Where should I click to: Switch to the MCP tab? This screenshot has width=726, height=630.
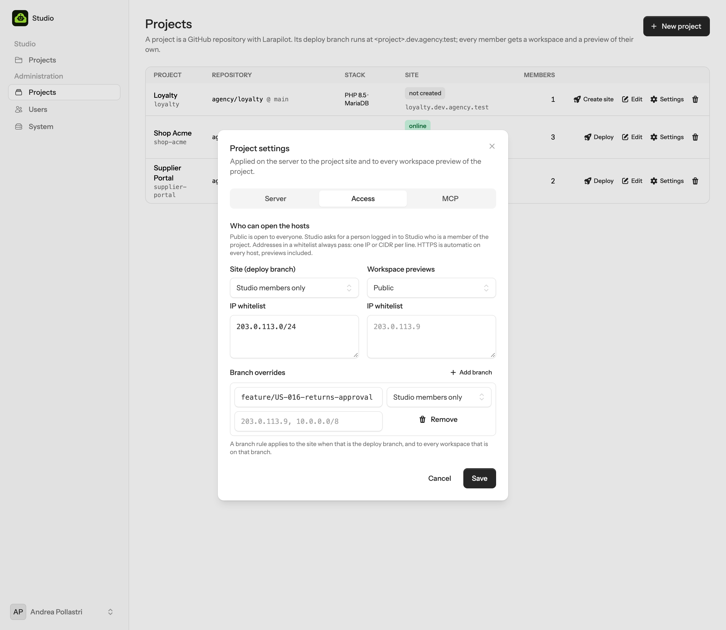pyautogui.click(x=450, y=199)
